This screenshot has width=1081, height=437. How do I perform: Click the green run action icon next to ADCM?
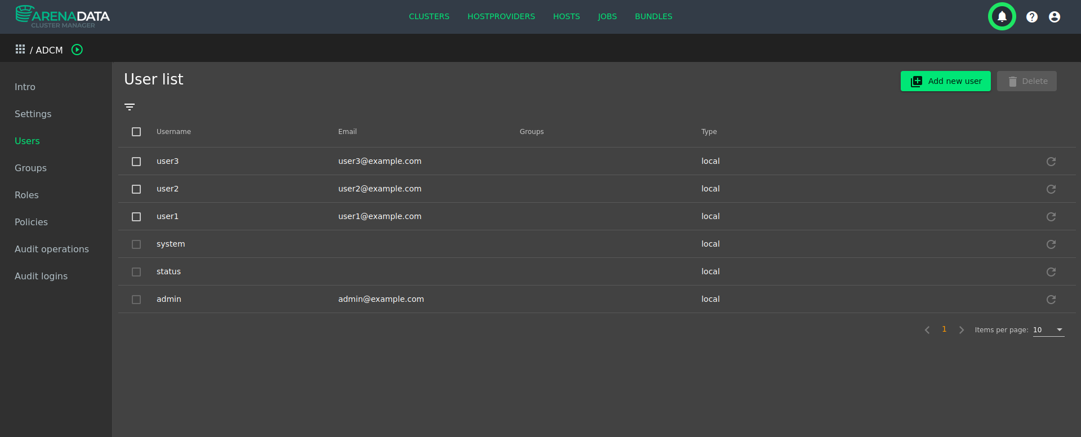(77, 50)
